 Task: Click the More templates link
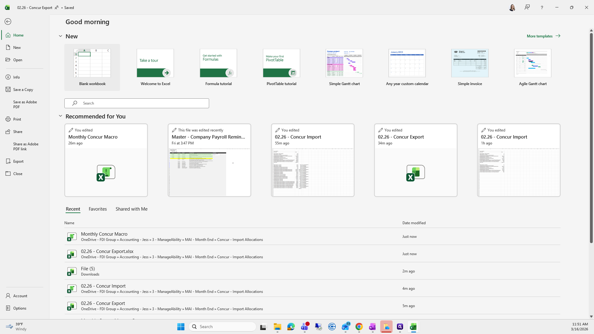click(543, 36)
